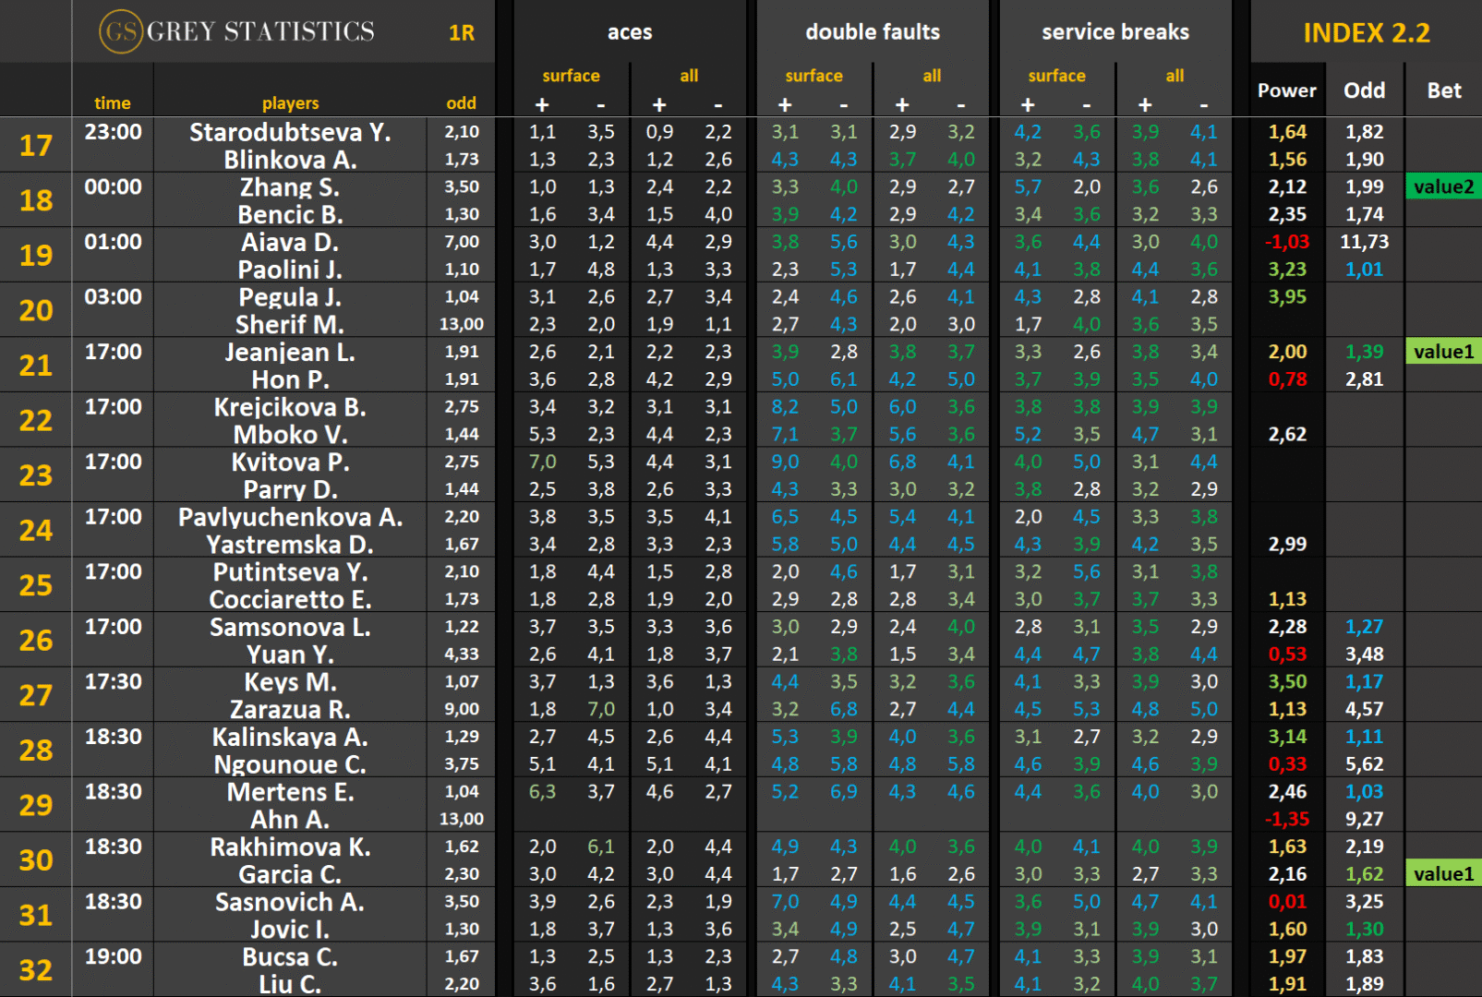
Task: Click the service breaks column group header
Action: click(1115, 32)
